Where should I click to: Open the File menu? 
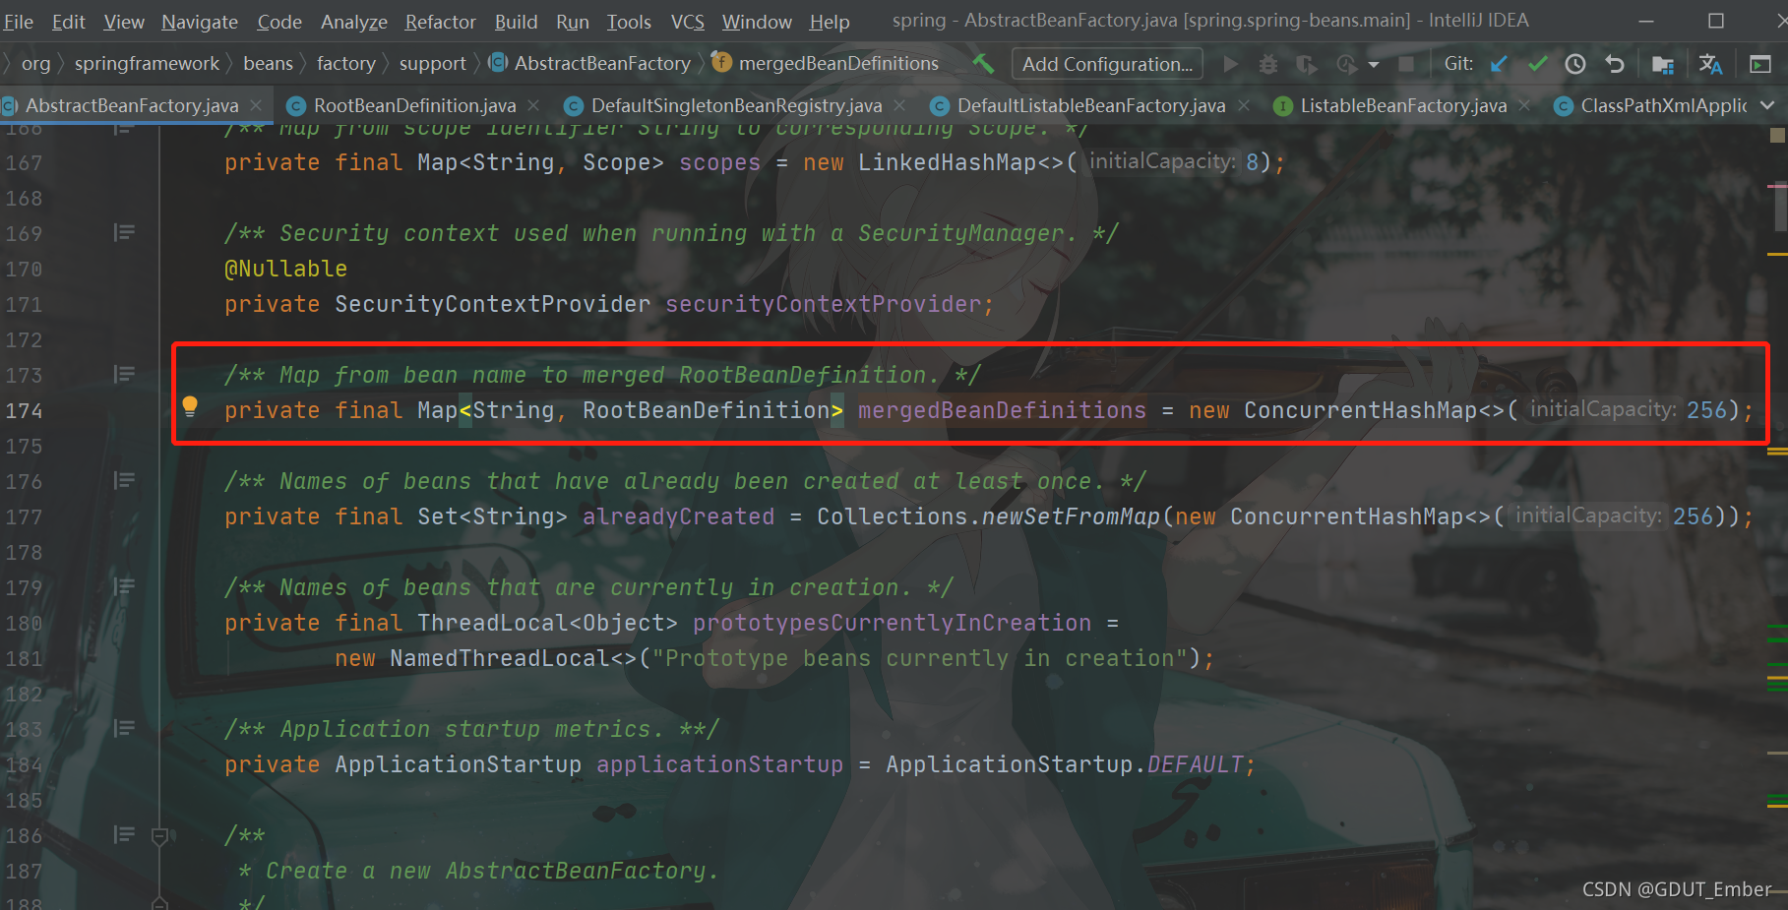tap(18, 21)
